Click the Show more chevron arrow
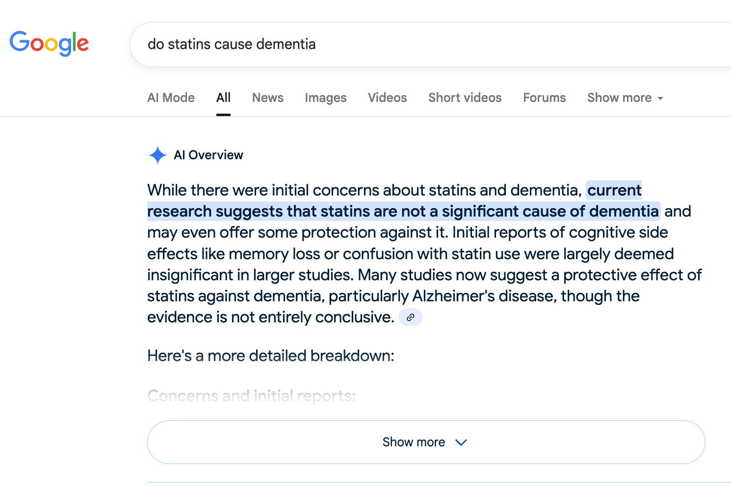The width and height of the screenshot is (731, 486). (461, 442)
